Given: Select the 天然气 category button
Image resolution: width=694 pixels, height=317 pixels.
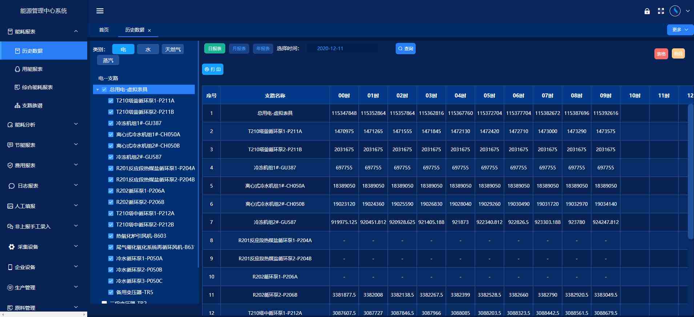Looking at the screenshot, I should click(173, 49).
